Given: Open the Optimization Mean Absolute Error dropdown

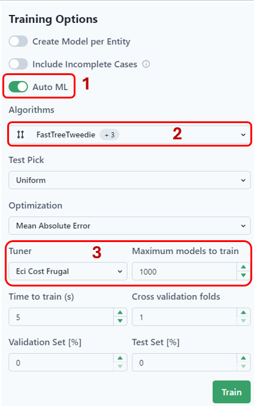Looking at the screenshot, I should pyautogui.click(x=129, y=226).
